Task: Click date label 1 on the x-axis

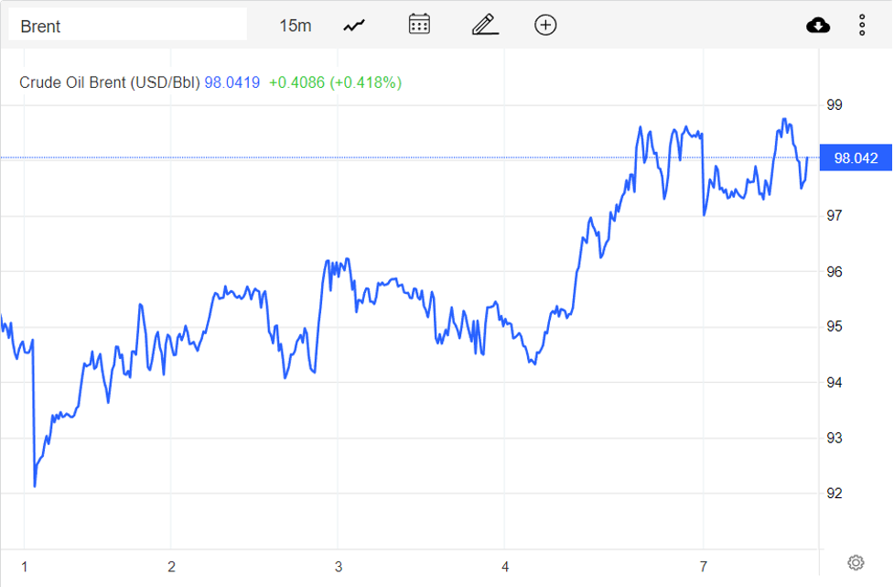Action: pos(24,567)
